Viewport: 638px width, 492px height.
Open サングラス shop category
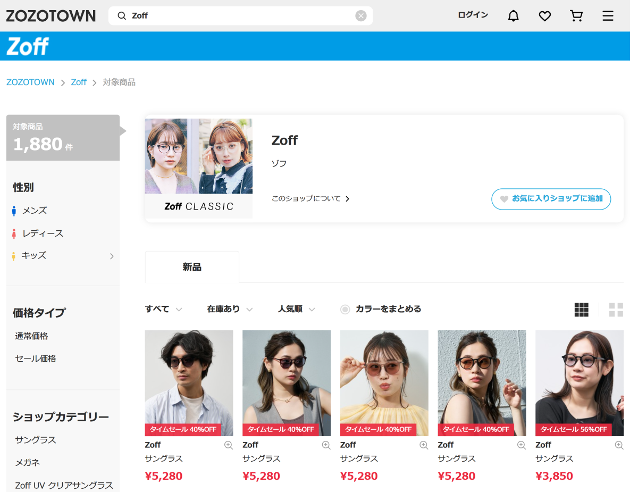(x=36, y=440)
